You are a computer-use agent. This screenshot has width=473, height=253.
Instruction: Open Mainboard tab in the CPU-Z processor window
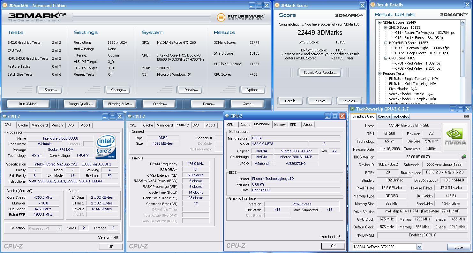[40, 125]
